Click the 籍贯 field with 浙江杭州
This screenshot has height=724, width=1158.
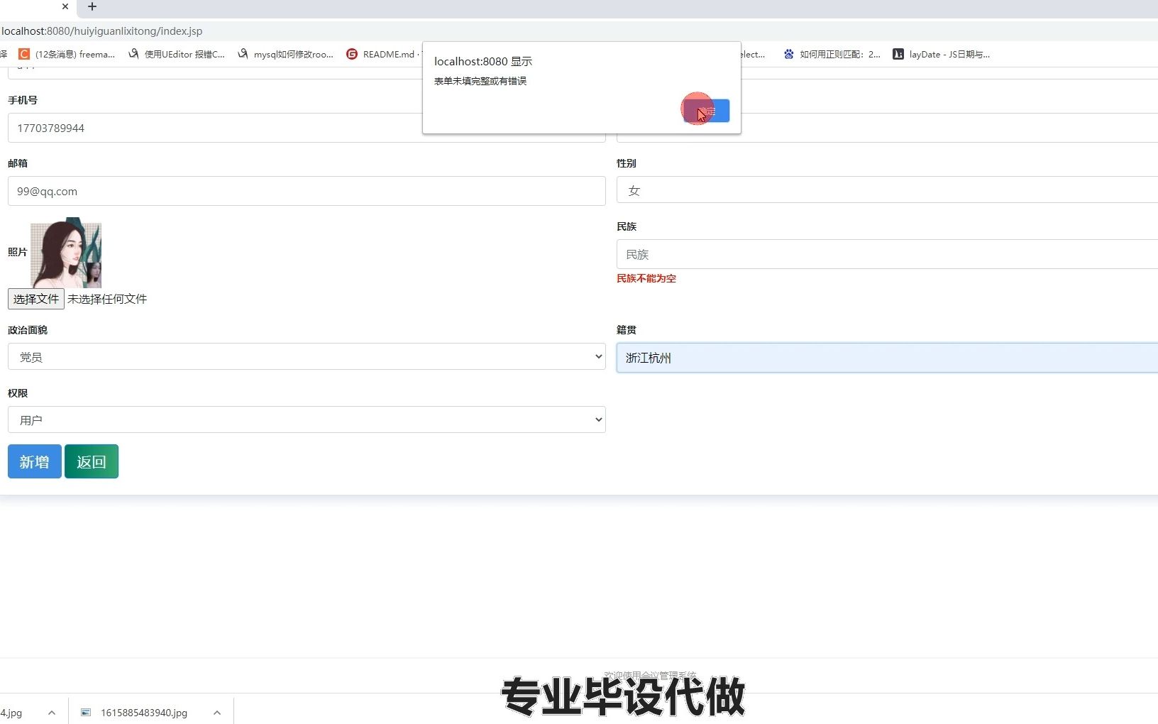(887, 358)
